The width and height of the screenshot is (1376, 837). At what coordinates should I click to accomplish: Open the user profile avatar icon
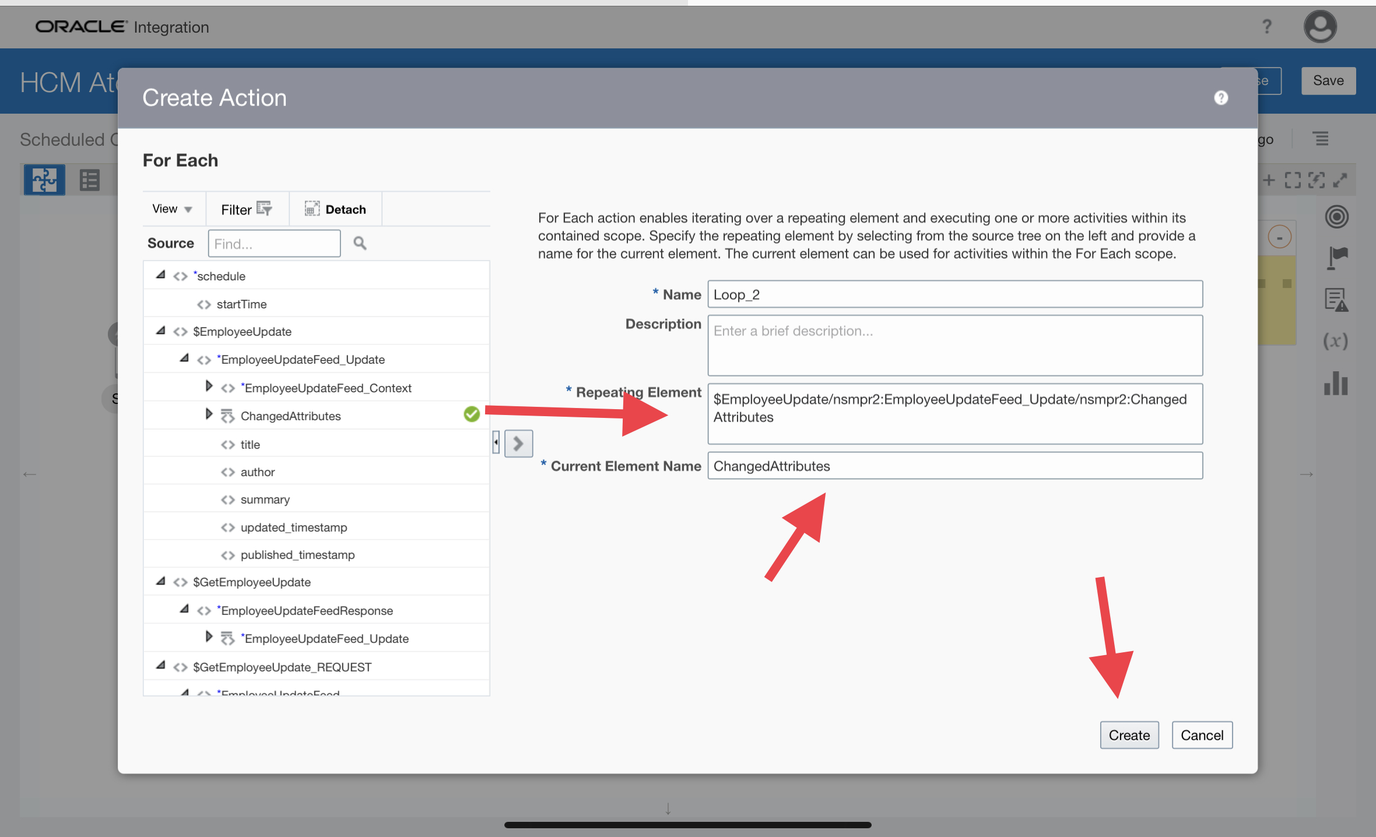[1320, 27]
